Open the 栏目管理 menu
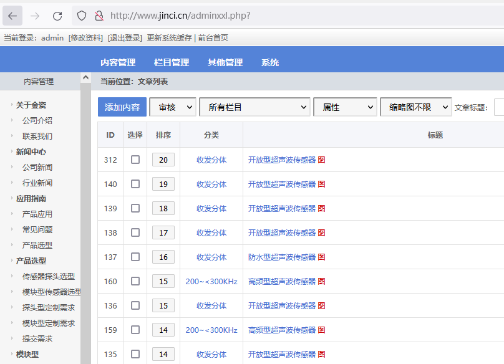This screenshot has height=364, width=504. (172, 62)
